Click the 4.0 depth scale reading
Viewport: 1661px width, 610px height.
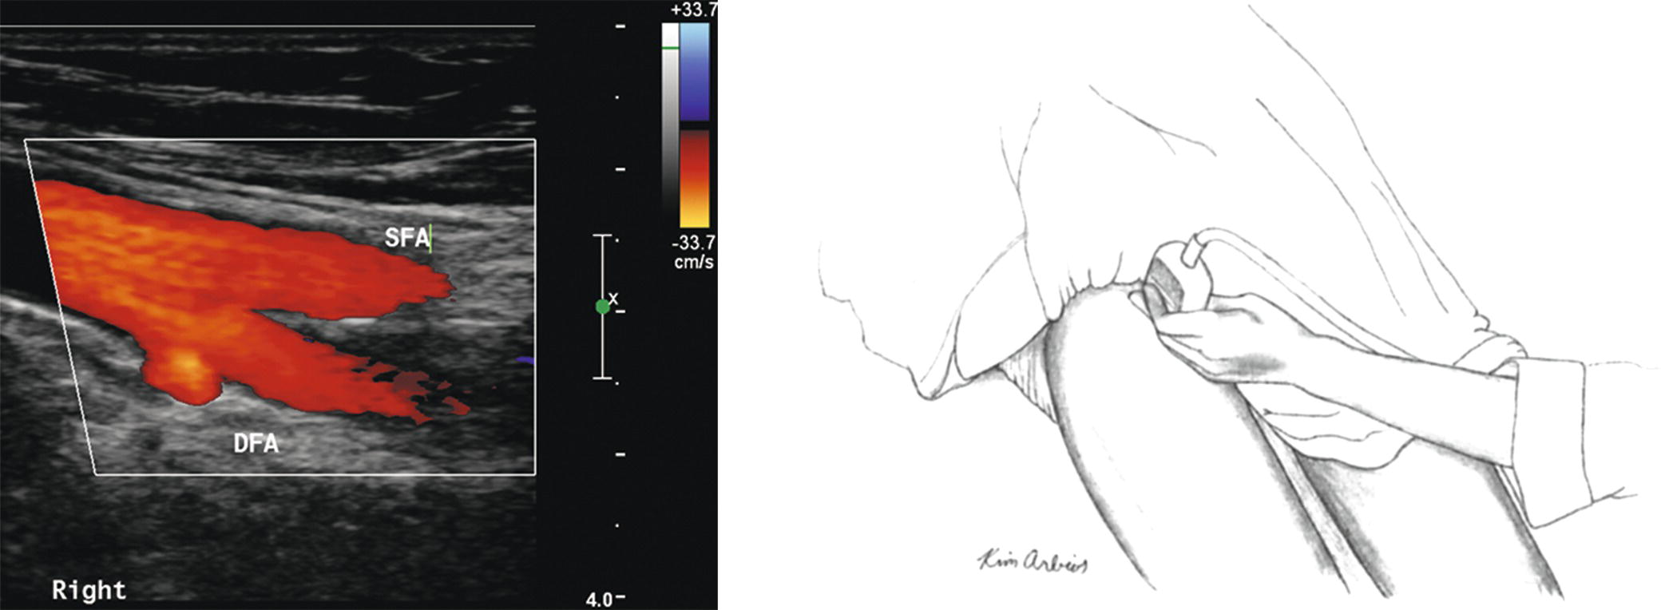pos(600,599)
